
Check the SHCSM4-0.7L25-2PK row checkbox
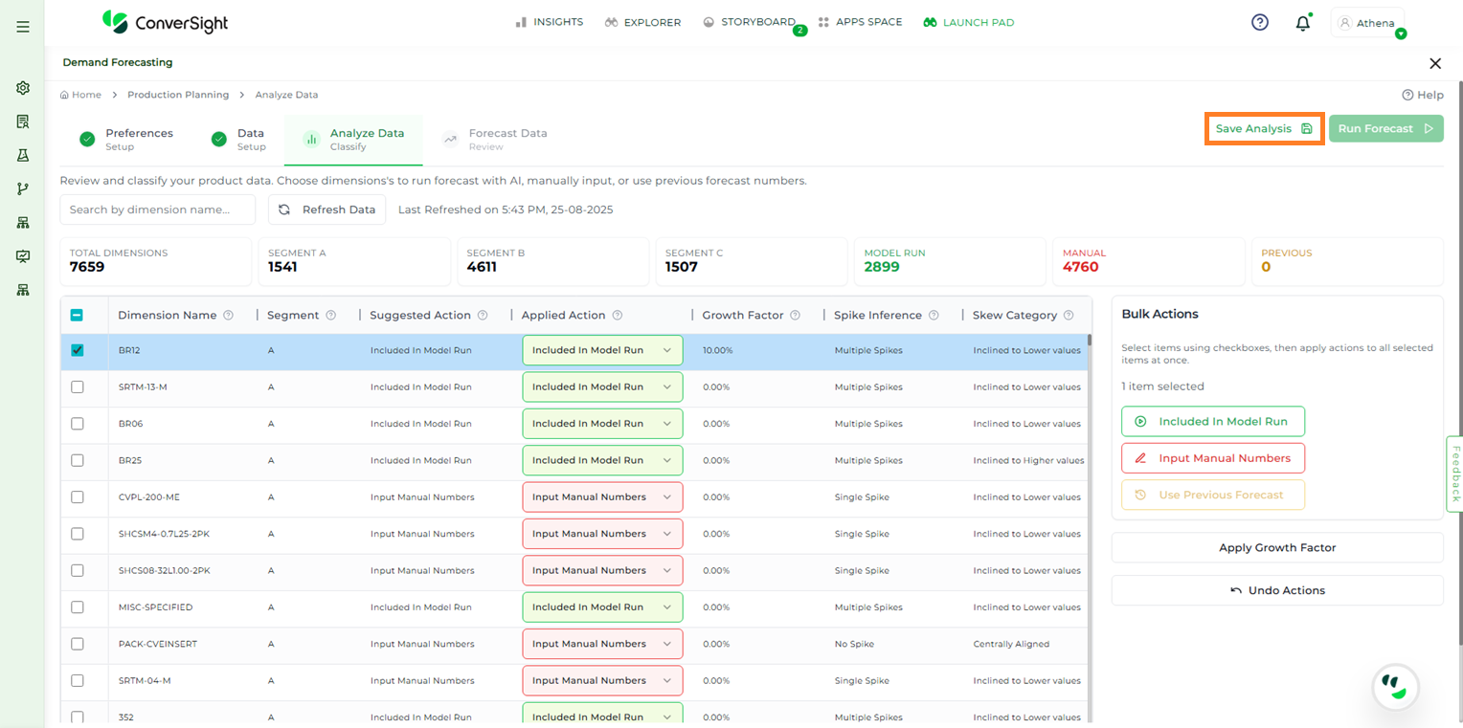[x=78, y=534]
